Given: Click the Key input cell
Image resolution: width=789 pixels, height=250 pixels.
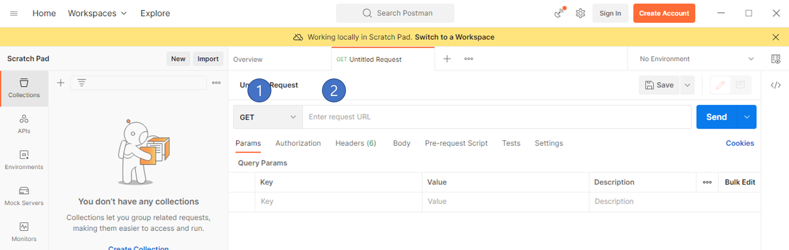Looking at the screenshot, I should point(338,202).
